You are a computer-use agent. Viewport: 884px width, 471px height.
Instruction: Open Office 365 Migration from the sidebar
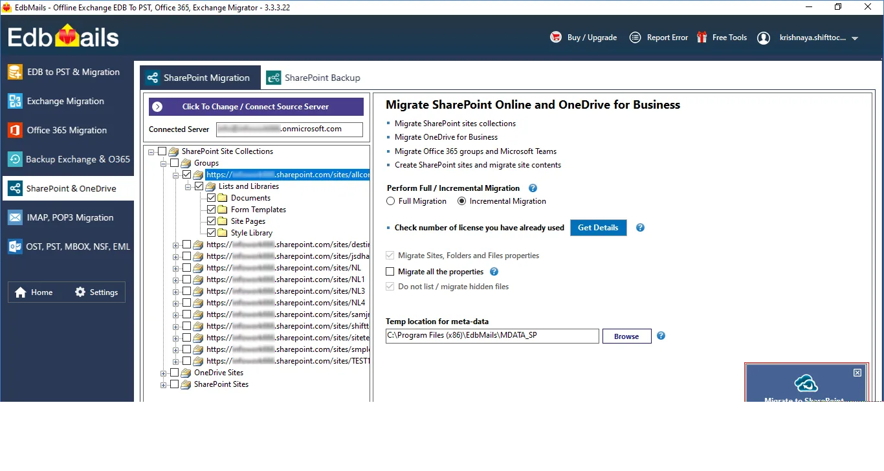(x=67, y=130)
